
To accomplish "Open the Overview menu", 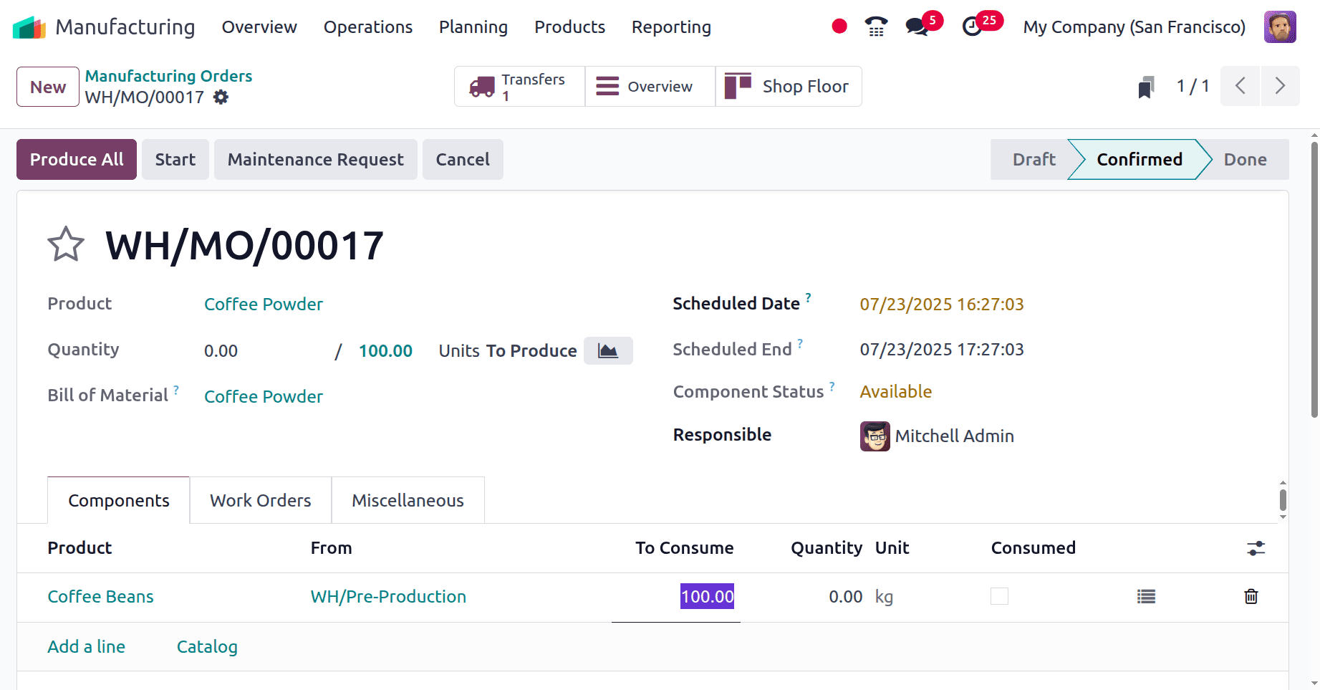I will 259,27.
